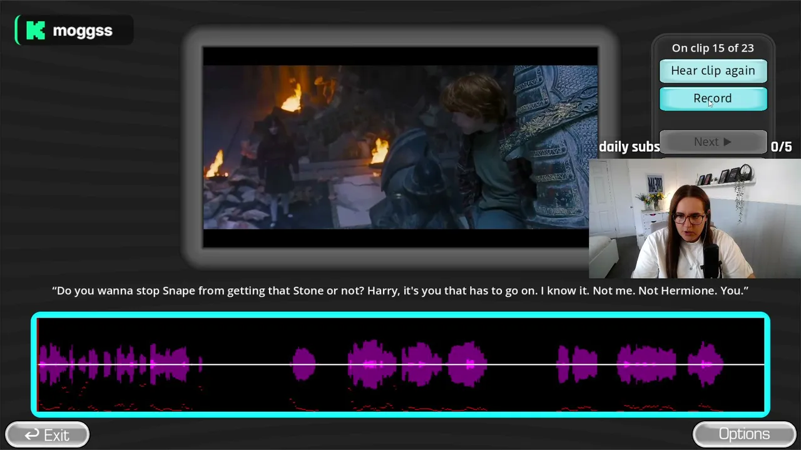The image size is (801, 450).
Task: Click the "On clip 15 of 23" label
Action: point(713,48)
